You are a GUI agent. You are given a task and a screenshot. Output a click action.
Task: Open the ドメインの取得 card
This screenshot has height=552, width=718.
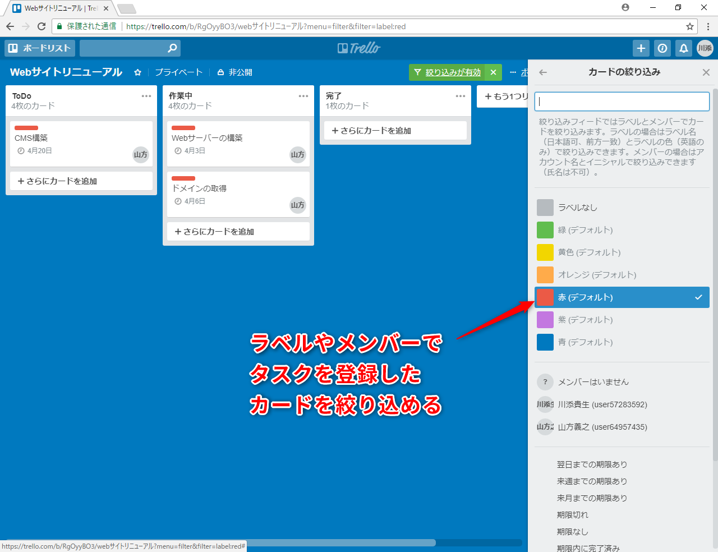(238, 194)
